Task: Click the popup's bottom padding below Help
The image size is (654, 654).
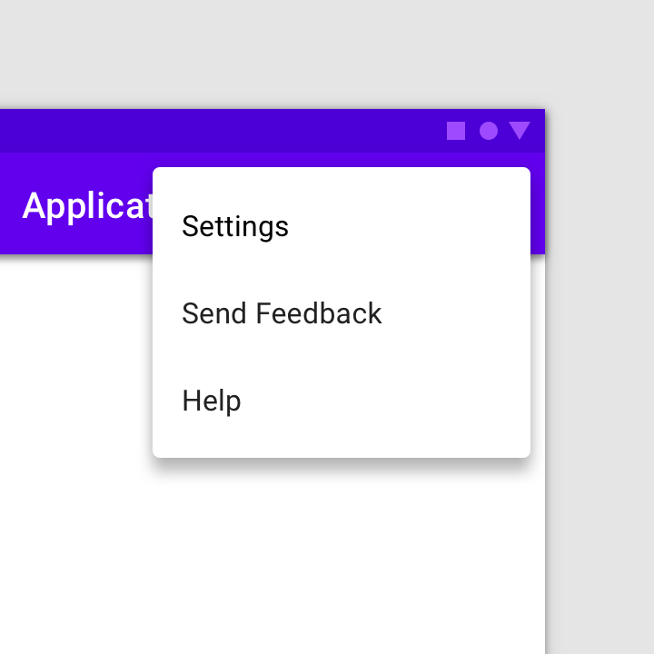Action: click(342, 451)
